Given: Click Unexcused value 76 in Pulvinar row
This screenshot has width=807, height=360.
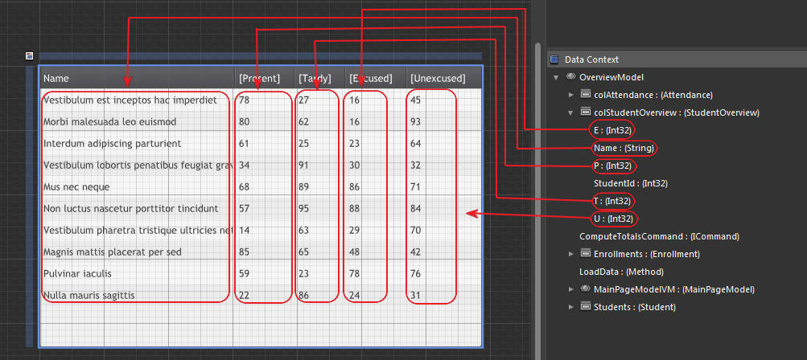Looking at the screenshot, I should tap(415, 273).
